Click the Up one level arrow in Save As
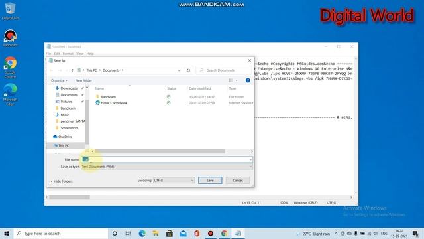The width and height of the screenshot is (424, 239). coord(72,70)
